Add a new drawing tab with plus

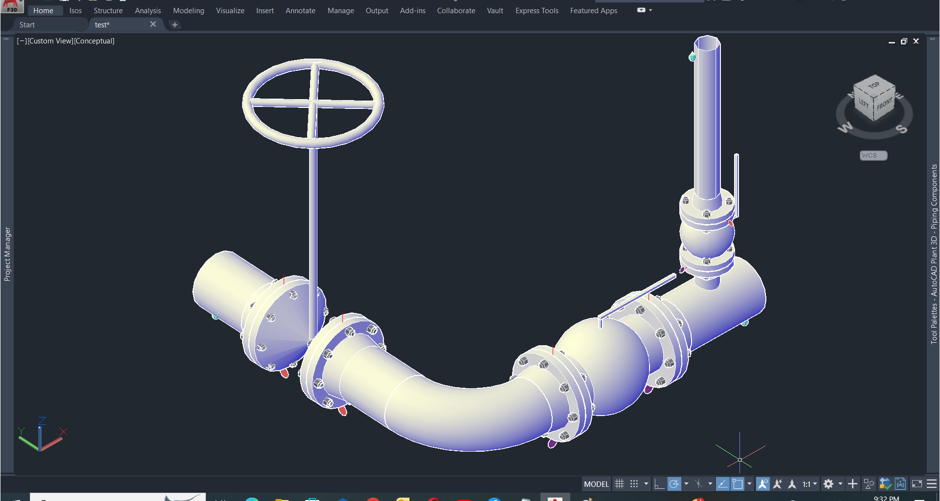tap(175, 25)
